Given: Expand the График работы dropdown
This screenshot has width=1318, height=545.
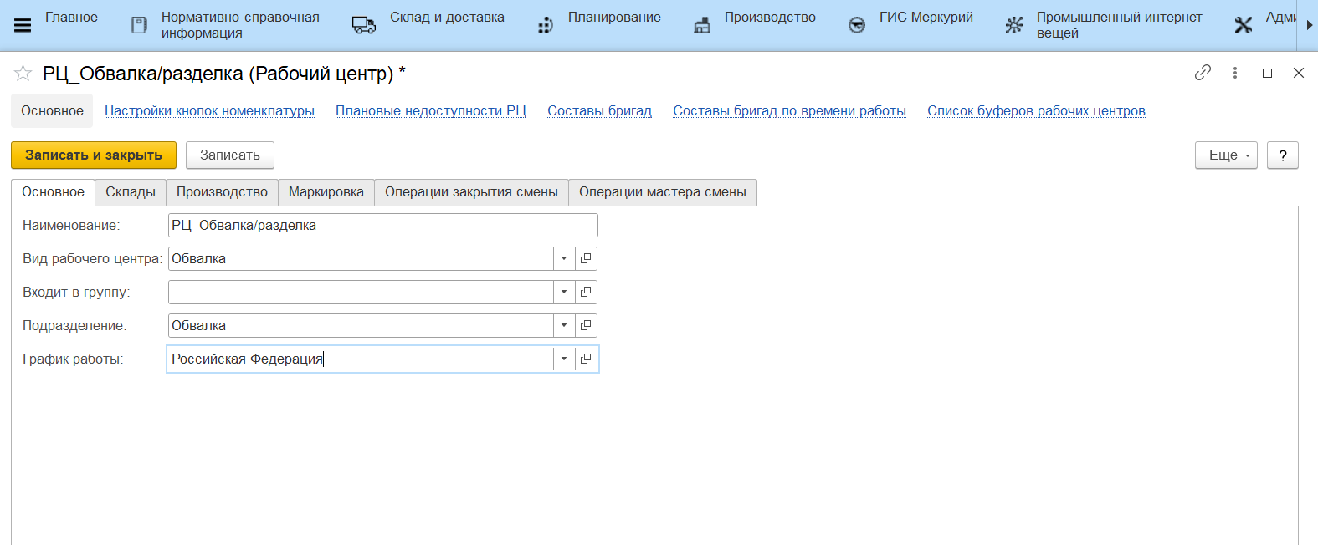Looking at the screenshot, I should tap(564, 359).
